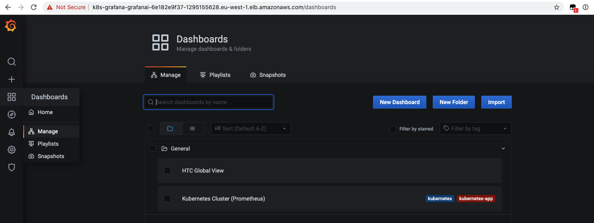This screenshot has height=223, width=594.
Task: Select Playlists in the Dashboards flyout menu
Action: coord(48,144)
